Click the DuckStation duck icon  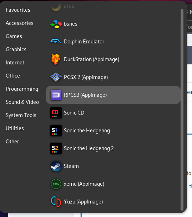(56, 59)
